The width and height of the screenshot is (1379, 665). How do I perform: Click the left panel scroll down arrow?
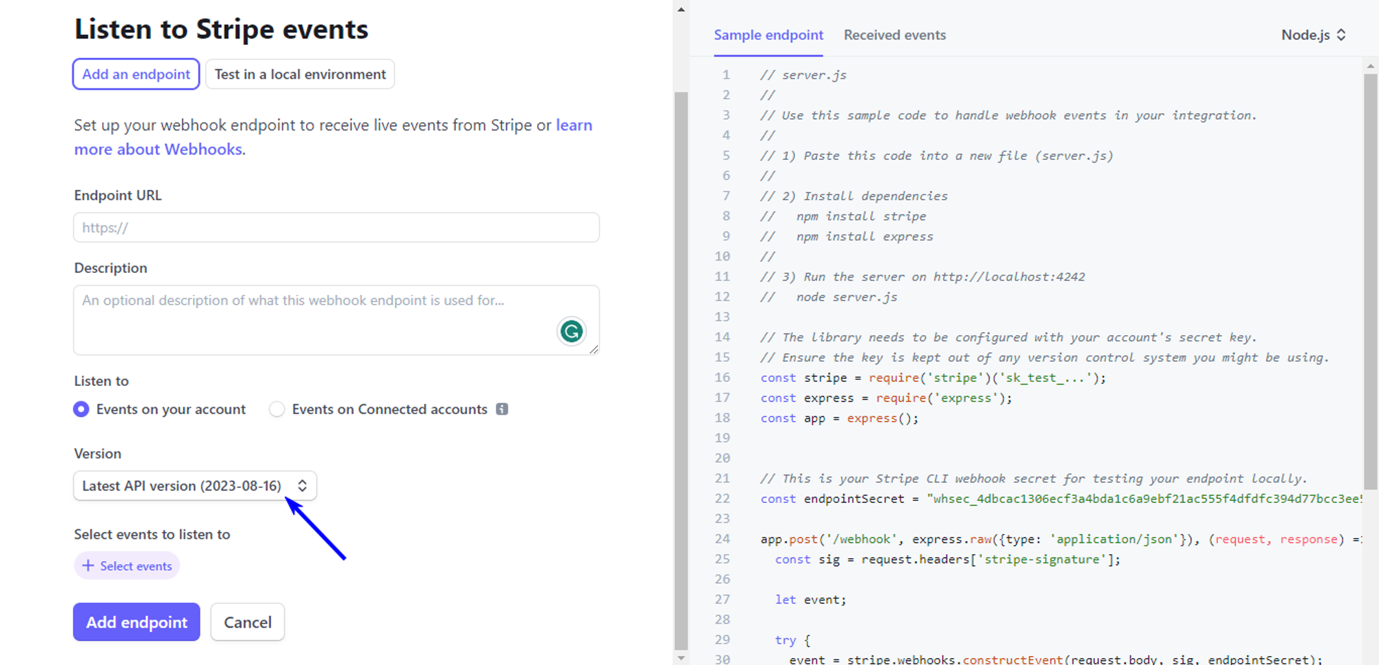[681, 658]
